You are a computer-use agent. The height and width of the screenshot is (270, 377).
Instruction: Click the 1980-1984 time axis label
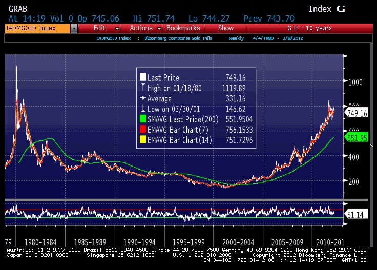(40, 242)
